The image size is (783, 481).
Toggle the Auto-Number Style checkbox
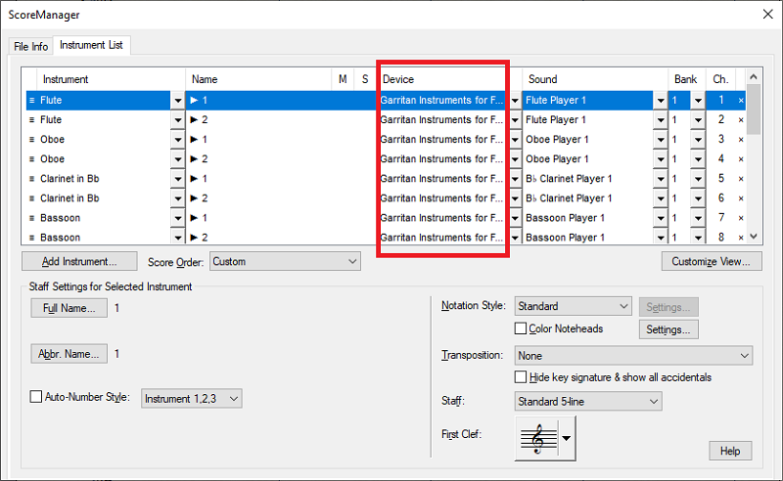click(36, 398)
